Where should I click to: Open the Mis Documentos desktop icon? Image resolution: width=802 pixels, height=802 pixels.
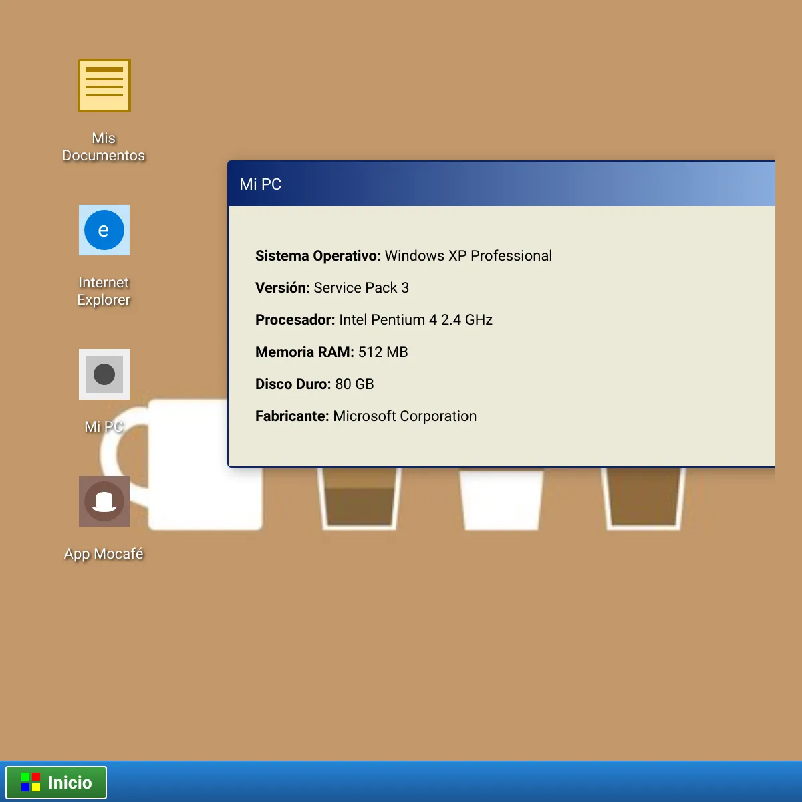[x=104, y=86]
